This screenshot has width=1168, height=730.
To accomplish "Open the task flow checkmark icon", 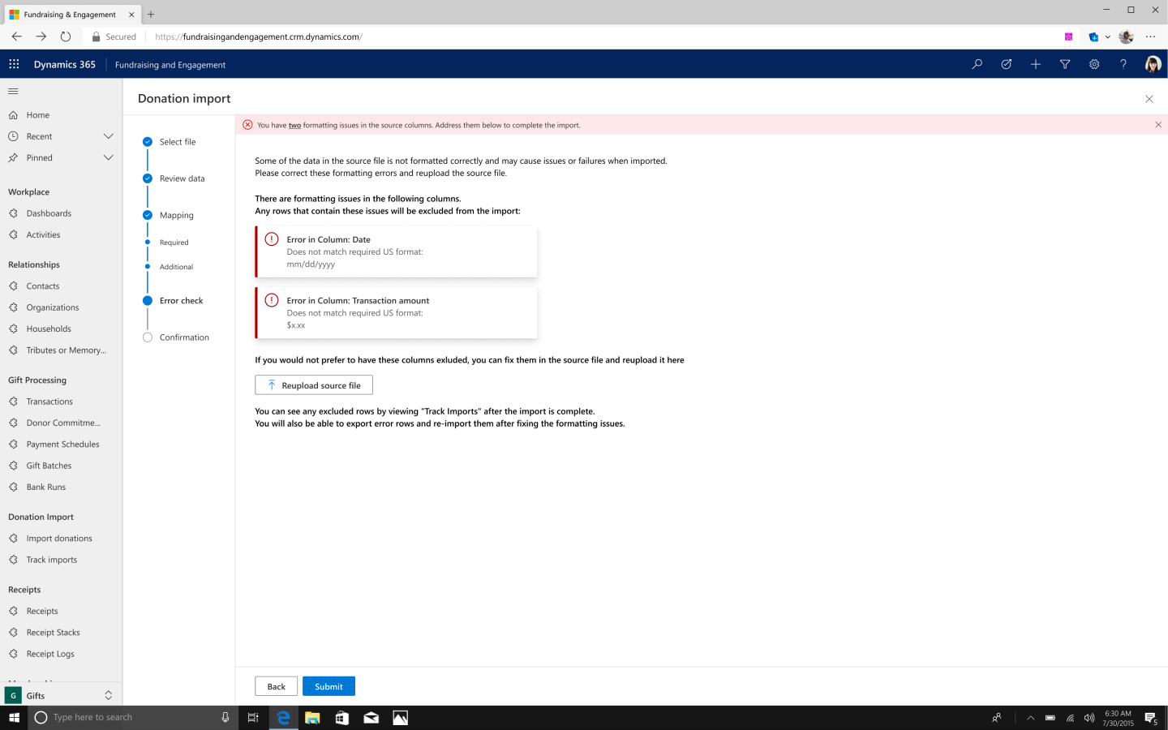I will coord(1007,64).
